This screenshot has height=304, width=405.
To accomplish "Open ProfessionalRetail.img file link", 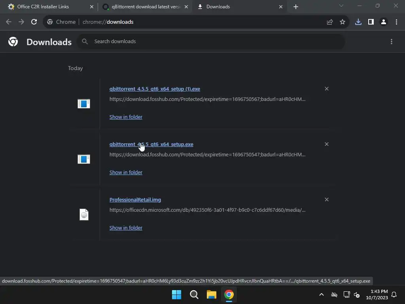I will (x=135, y=199).
